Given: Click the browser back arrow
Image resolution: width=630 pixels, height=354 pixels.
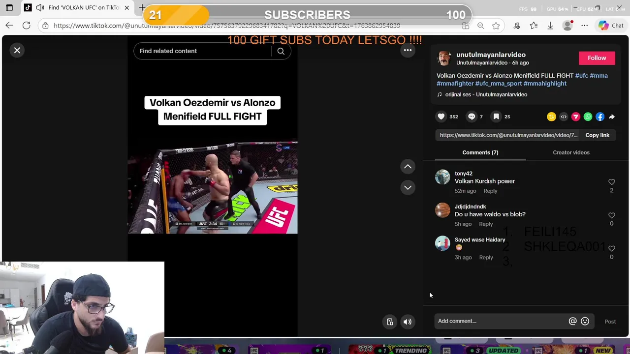Looking at the screenshot, I should (9, 26).
